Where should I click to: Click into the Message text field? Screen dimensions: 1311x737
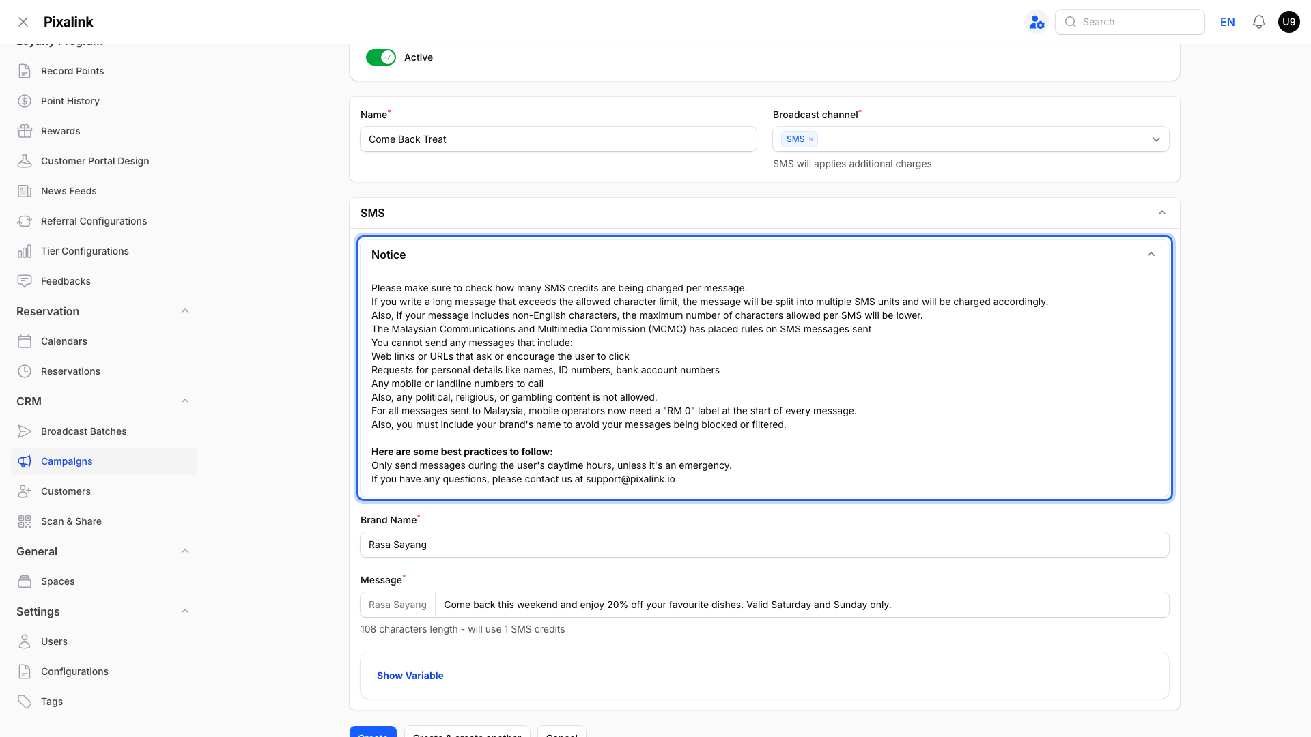point(802,605)
